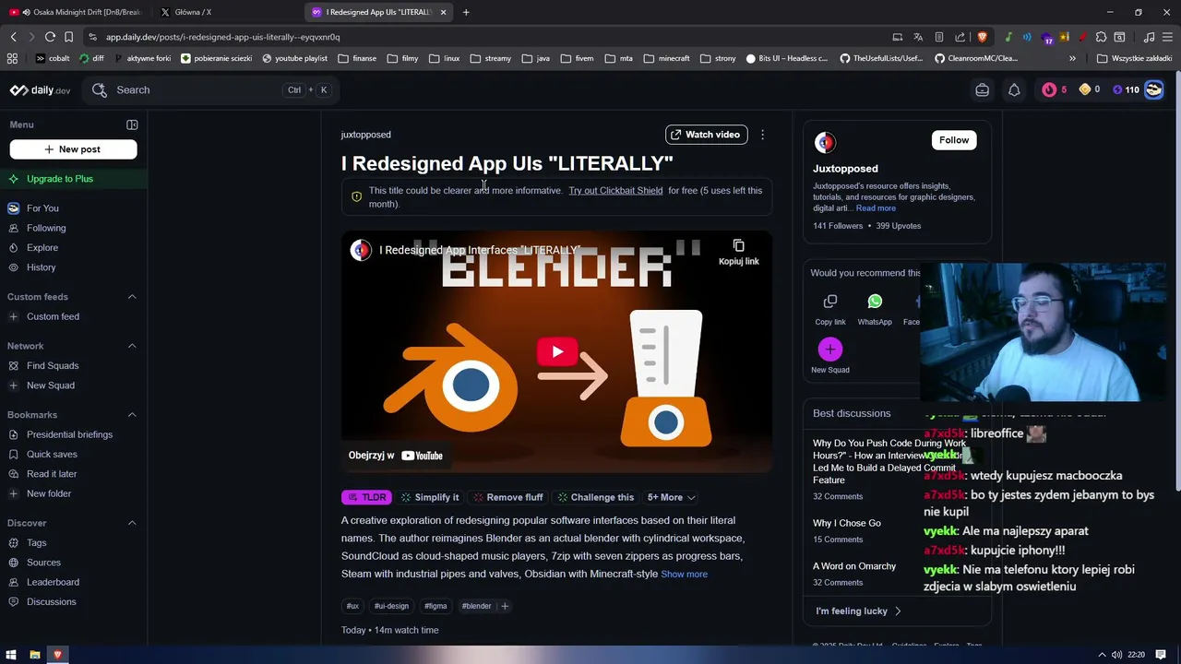This screenshot has width=1181, height=664.
Task: Switch to Osaka Midnight Drift tab
Action: tap(77, 12)
